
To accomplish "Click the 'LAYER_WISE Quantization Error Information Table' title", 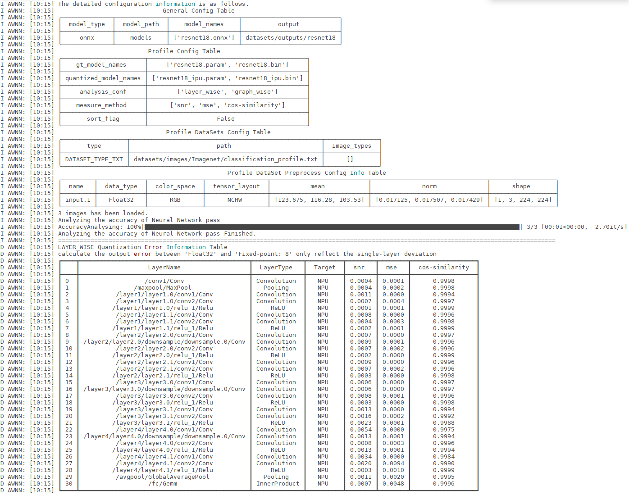I will point(143,247).
